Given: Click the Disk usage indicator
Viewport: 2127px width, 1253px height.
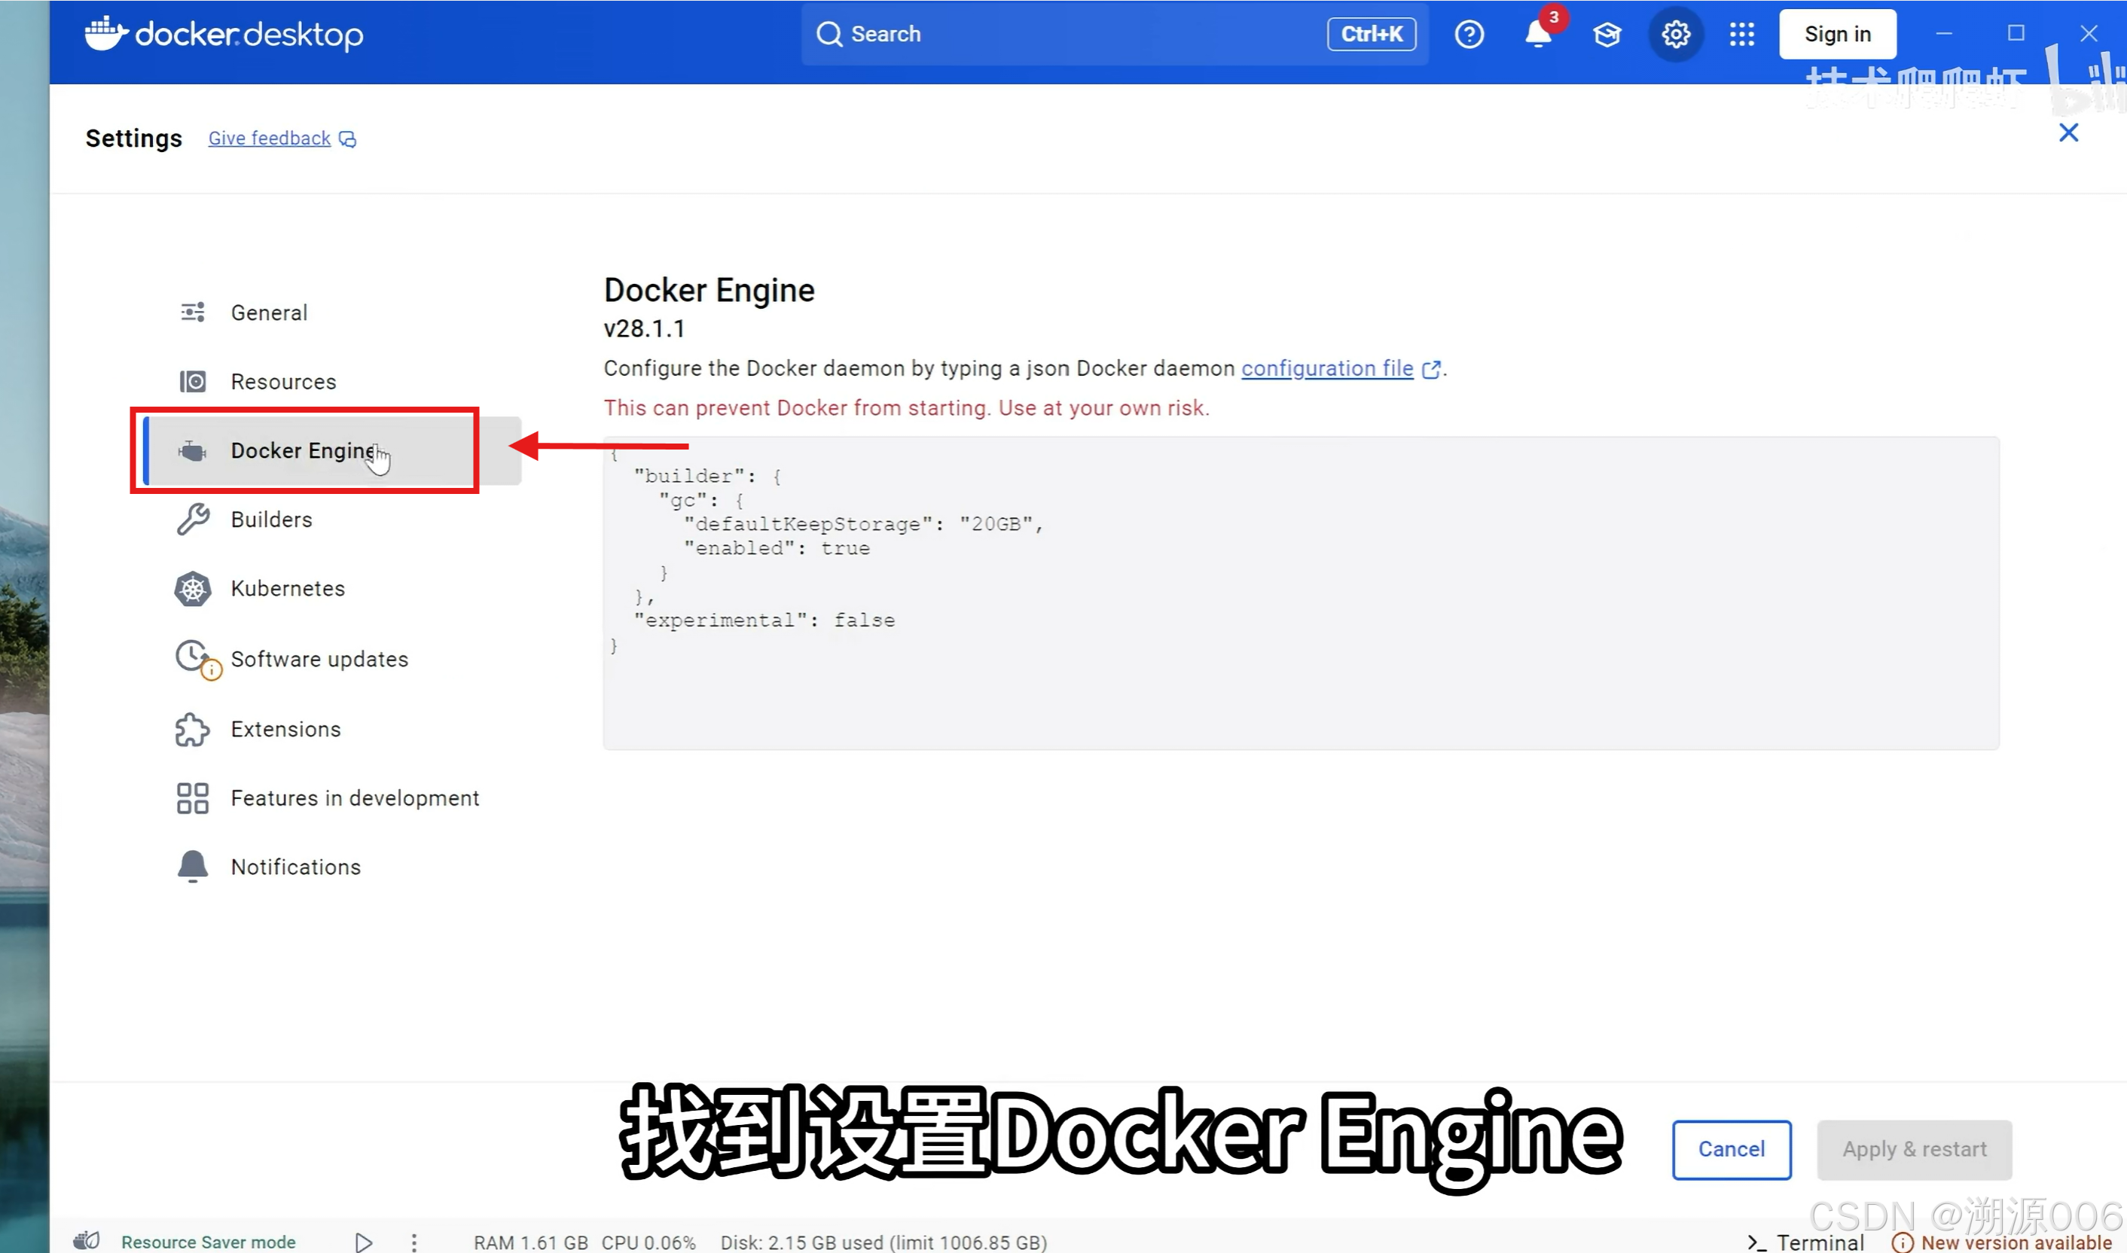Looking at the screenshot, I should (x=883, y=1242).
